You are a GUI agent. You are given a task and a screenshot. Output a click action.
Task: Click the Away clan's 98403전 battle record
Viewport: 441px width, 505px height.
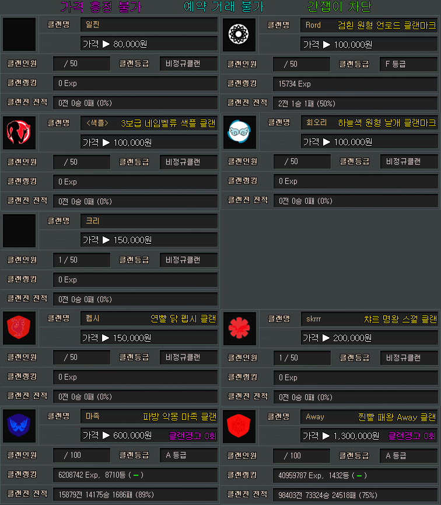[x=355, y=494]
